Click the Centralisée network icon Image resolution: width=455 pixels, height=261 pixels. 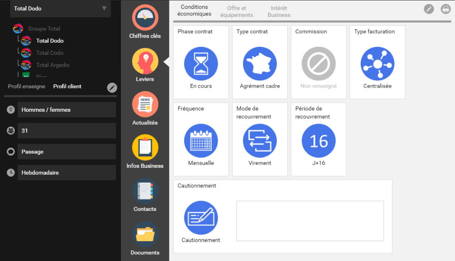coord(377,64)
